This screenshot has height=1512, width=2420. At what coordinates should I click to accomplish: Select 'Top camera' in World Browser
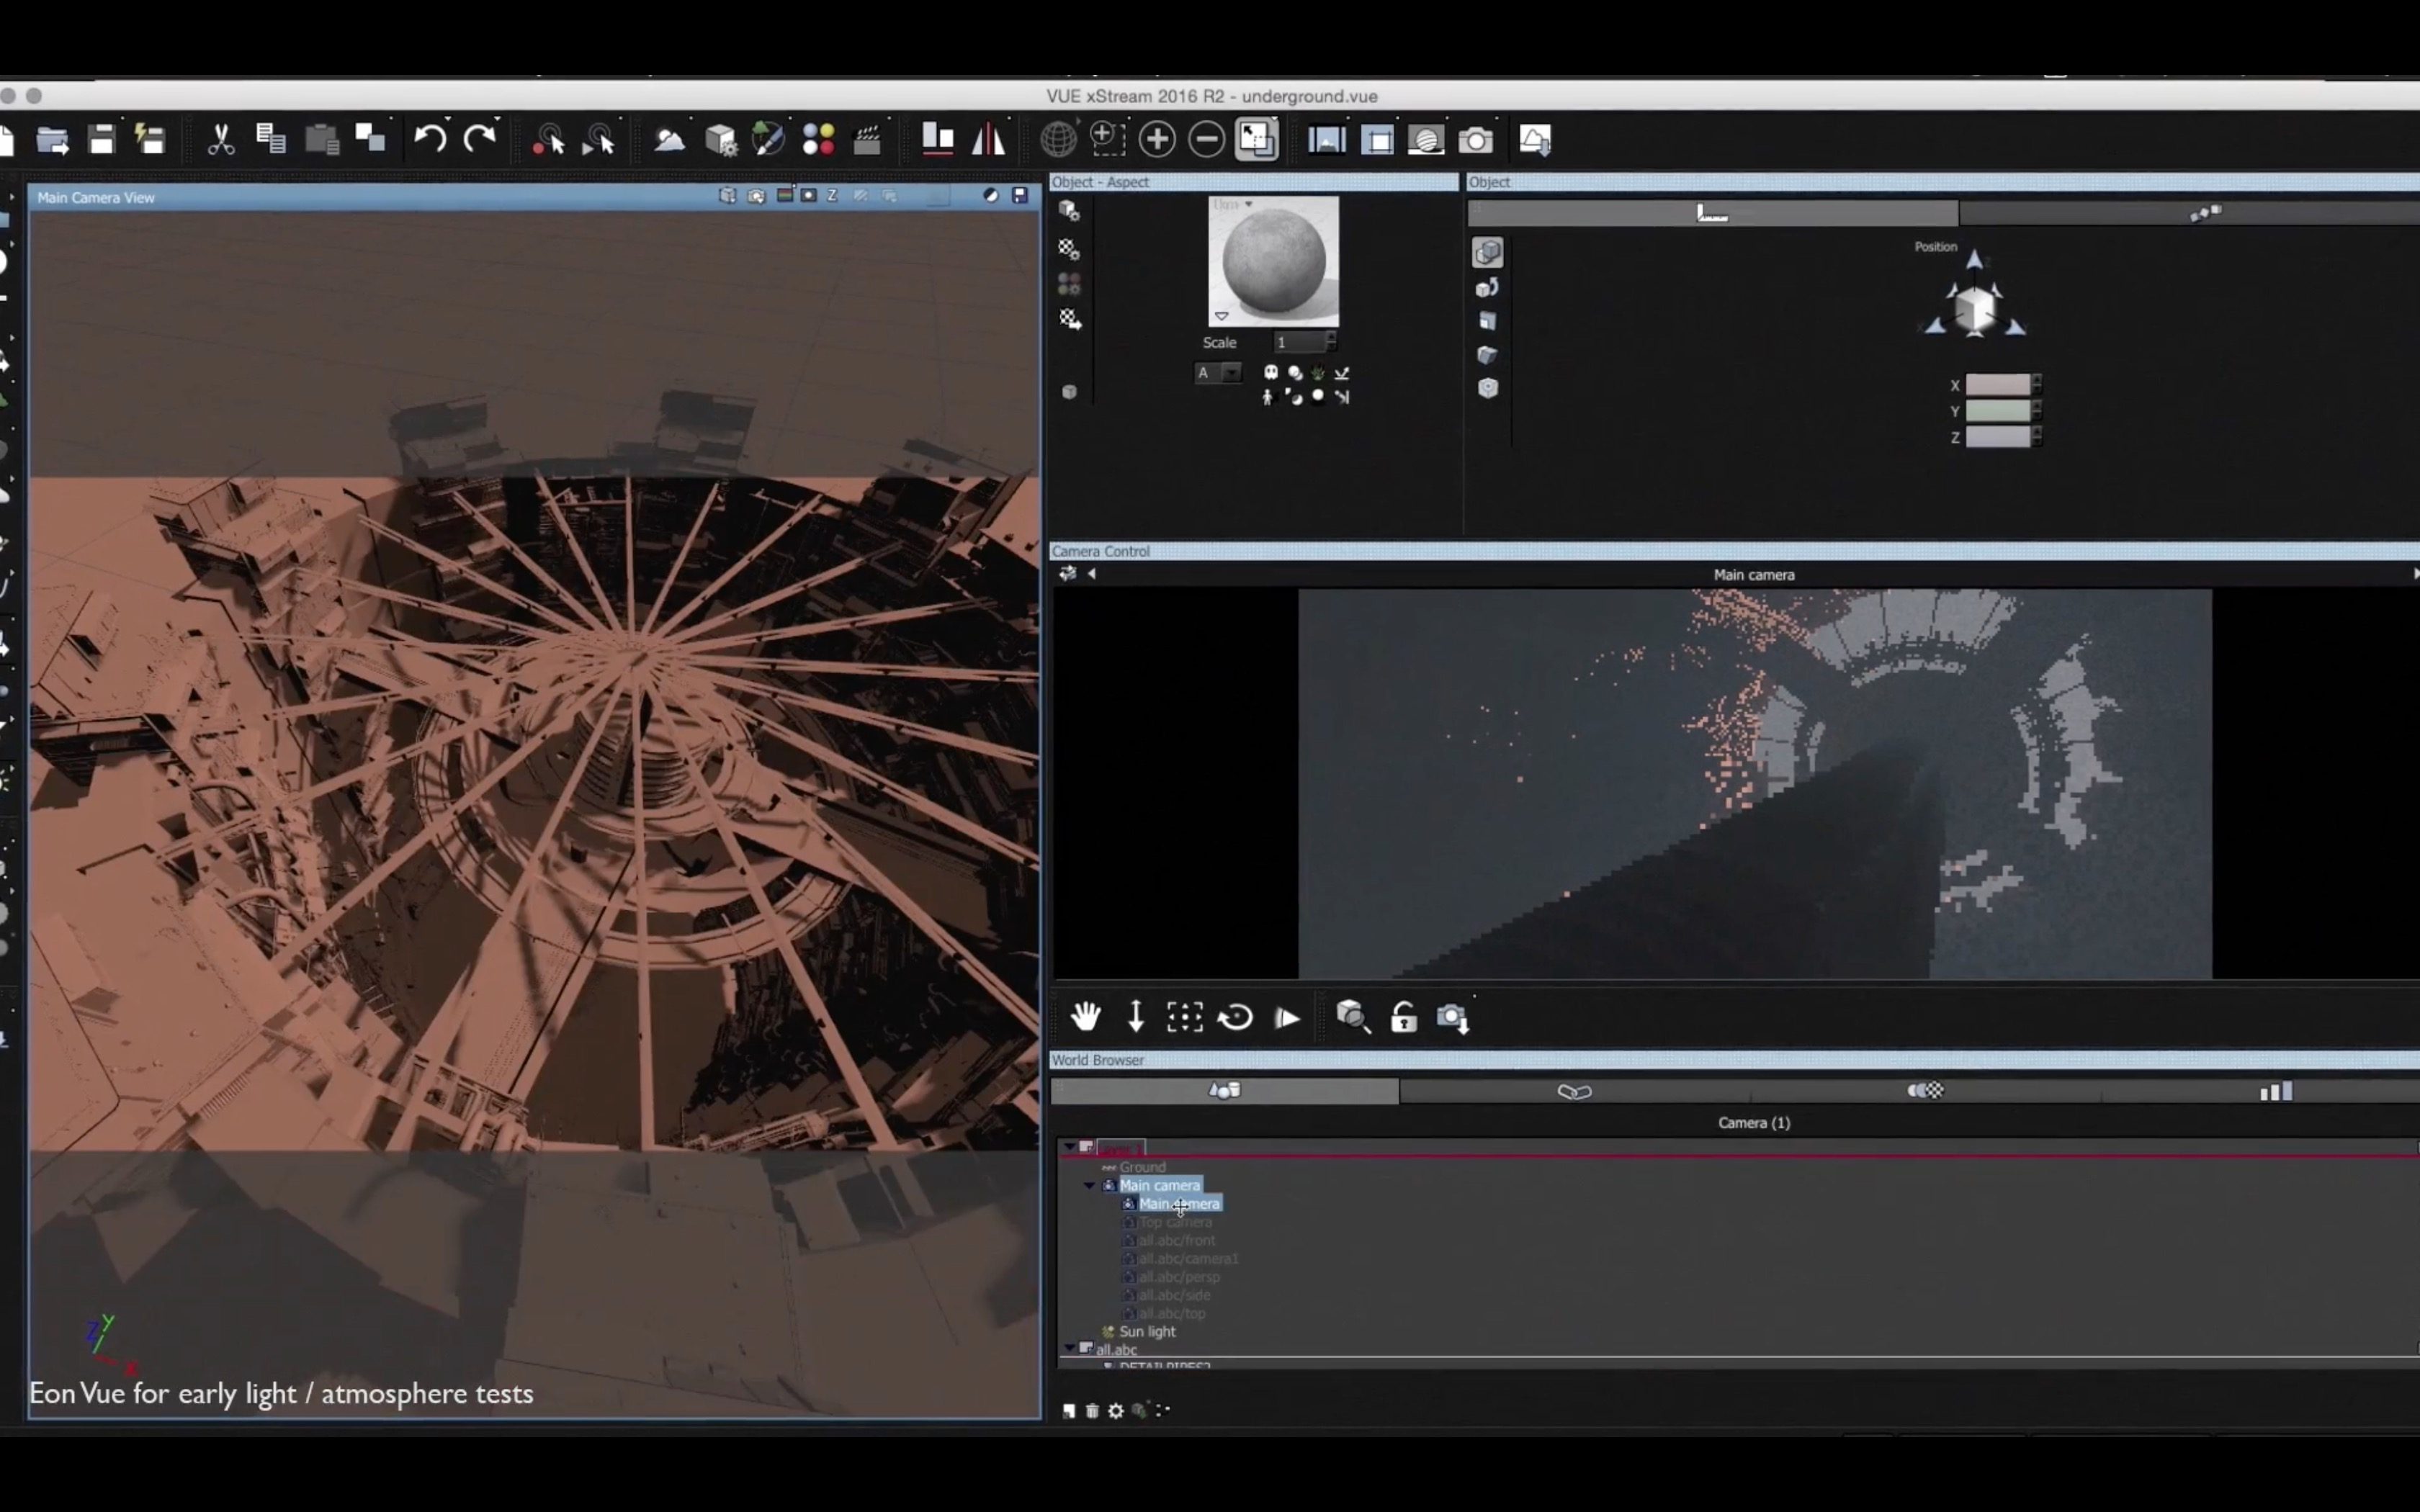click(x=1175, y=1223)
